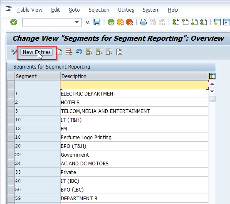Click the highlighted empty Description field
This screenshot has width=230, height=204.
pyautogui.click(x=134, y=85)
